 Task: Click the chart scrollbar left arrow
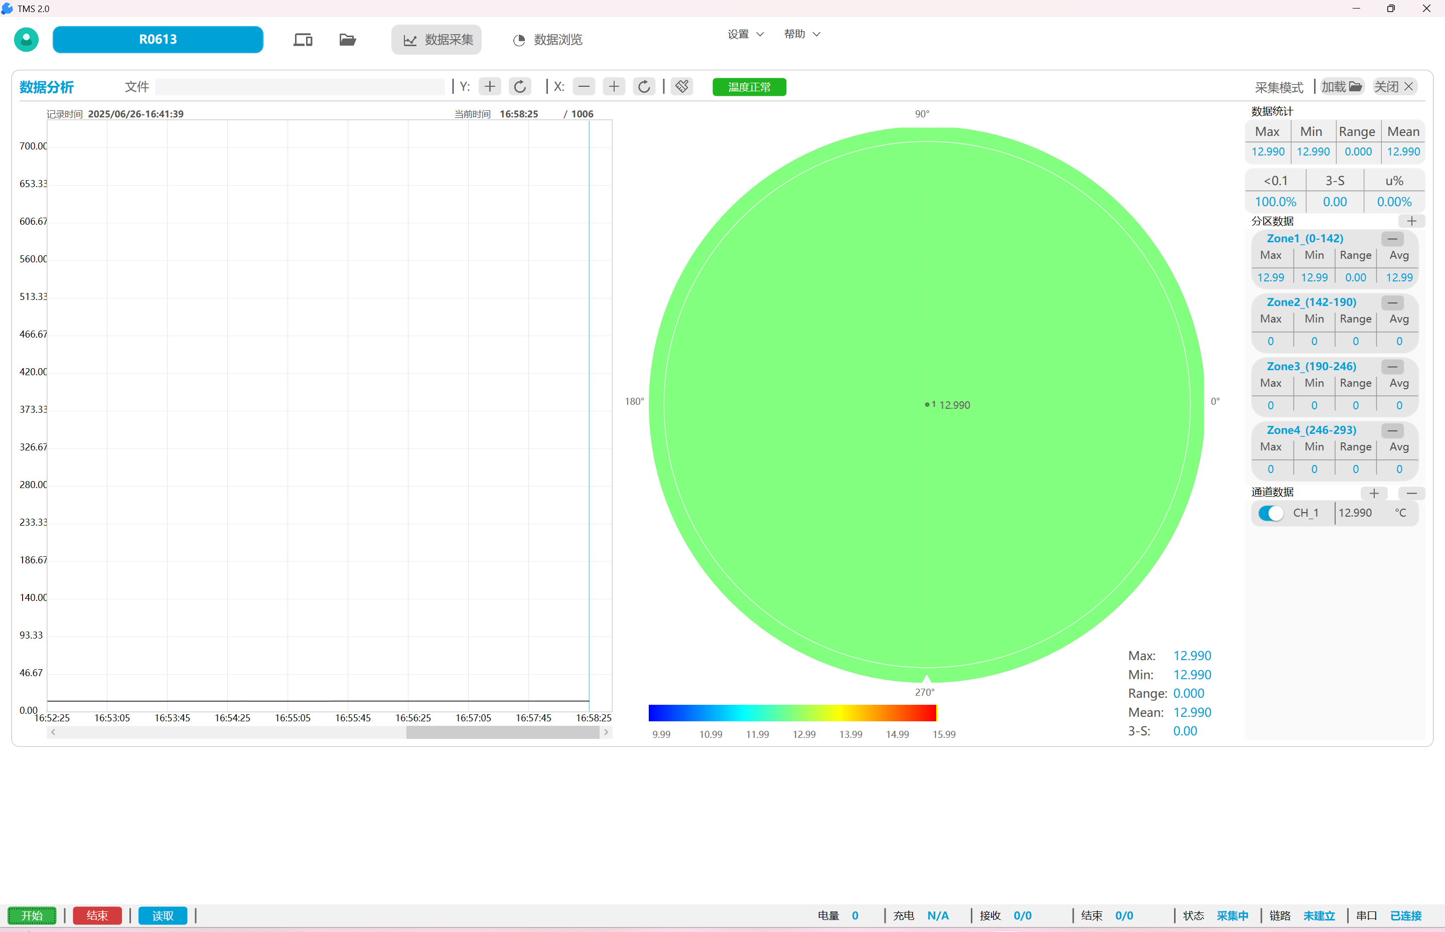[x=53, y=732]
